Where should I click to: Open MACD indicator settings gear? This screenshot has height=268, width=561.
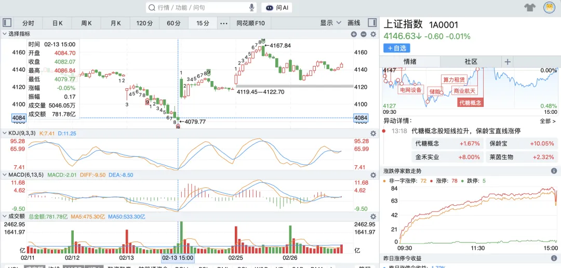[372, 175]
